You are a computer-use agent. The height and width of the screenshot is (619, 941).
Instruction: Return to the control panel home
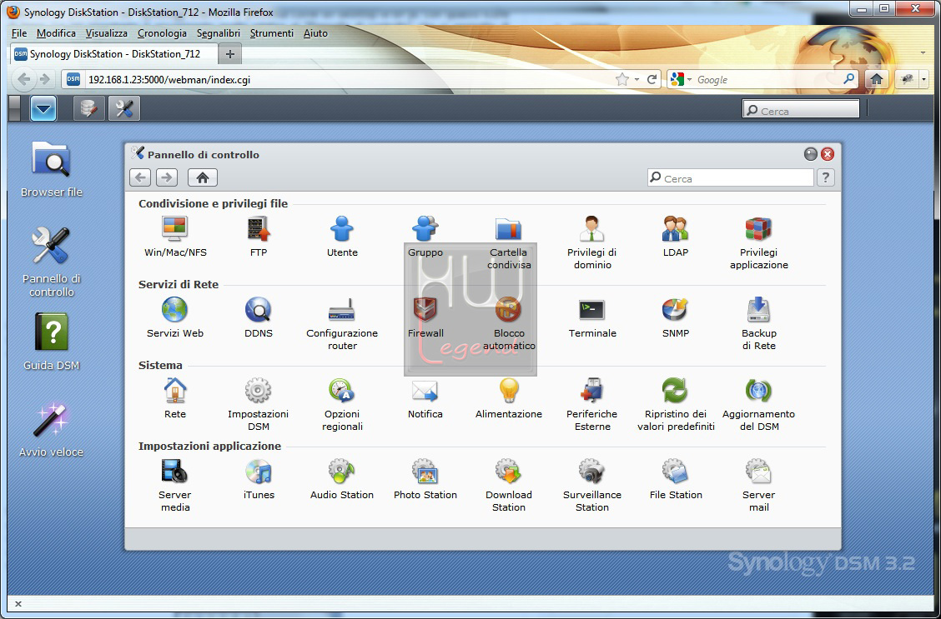[x=202, y=177]
